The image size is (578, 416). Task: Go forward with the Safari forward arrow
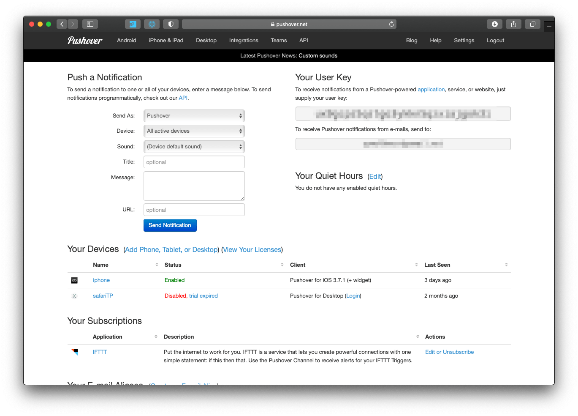point(73,24)
